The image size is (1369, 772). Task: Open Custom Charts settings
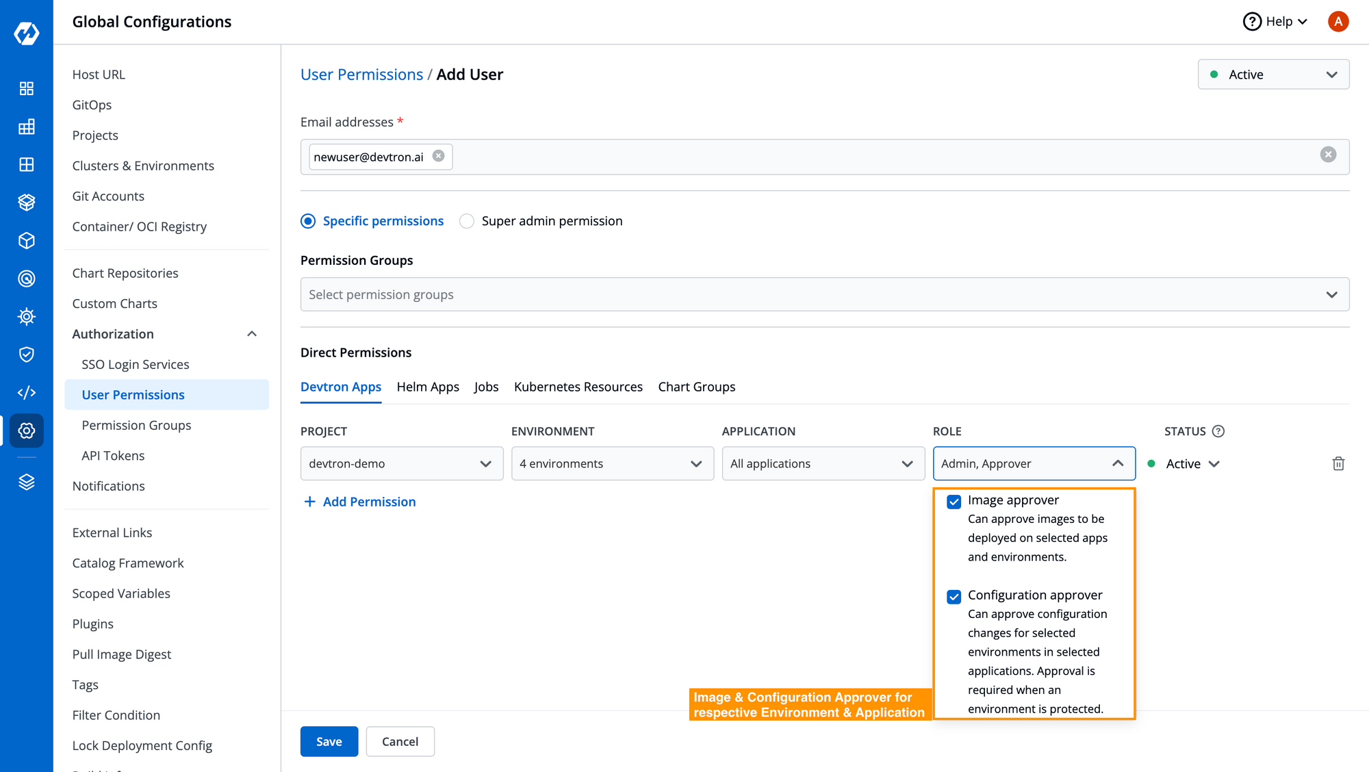coord(115,303)
